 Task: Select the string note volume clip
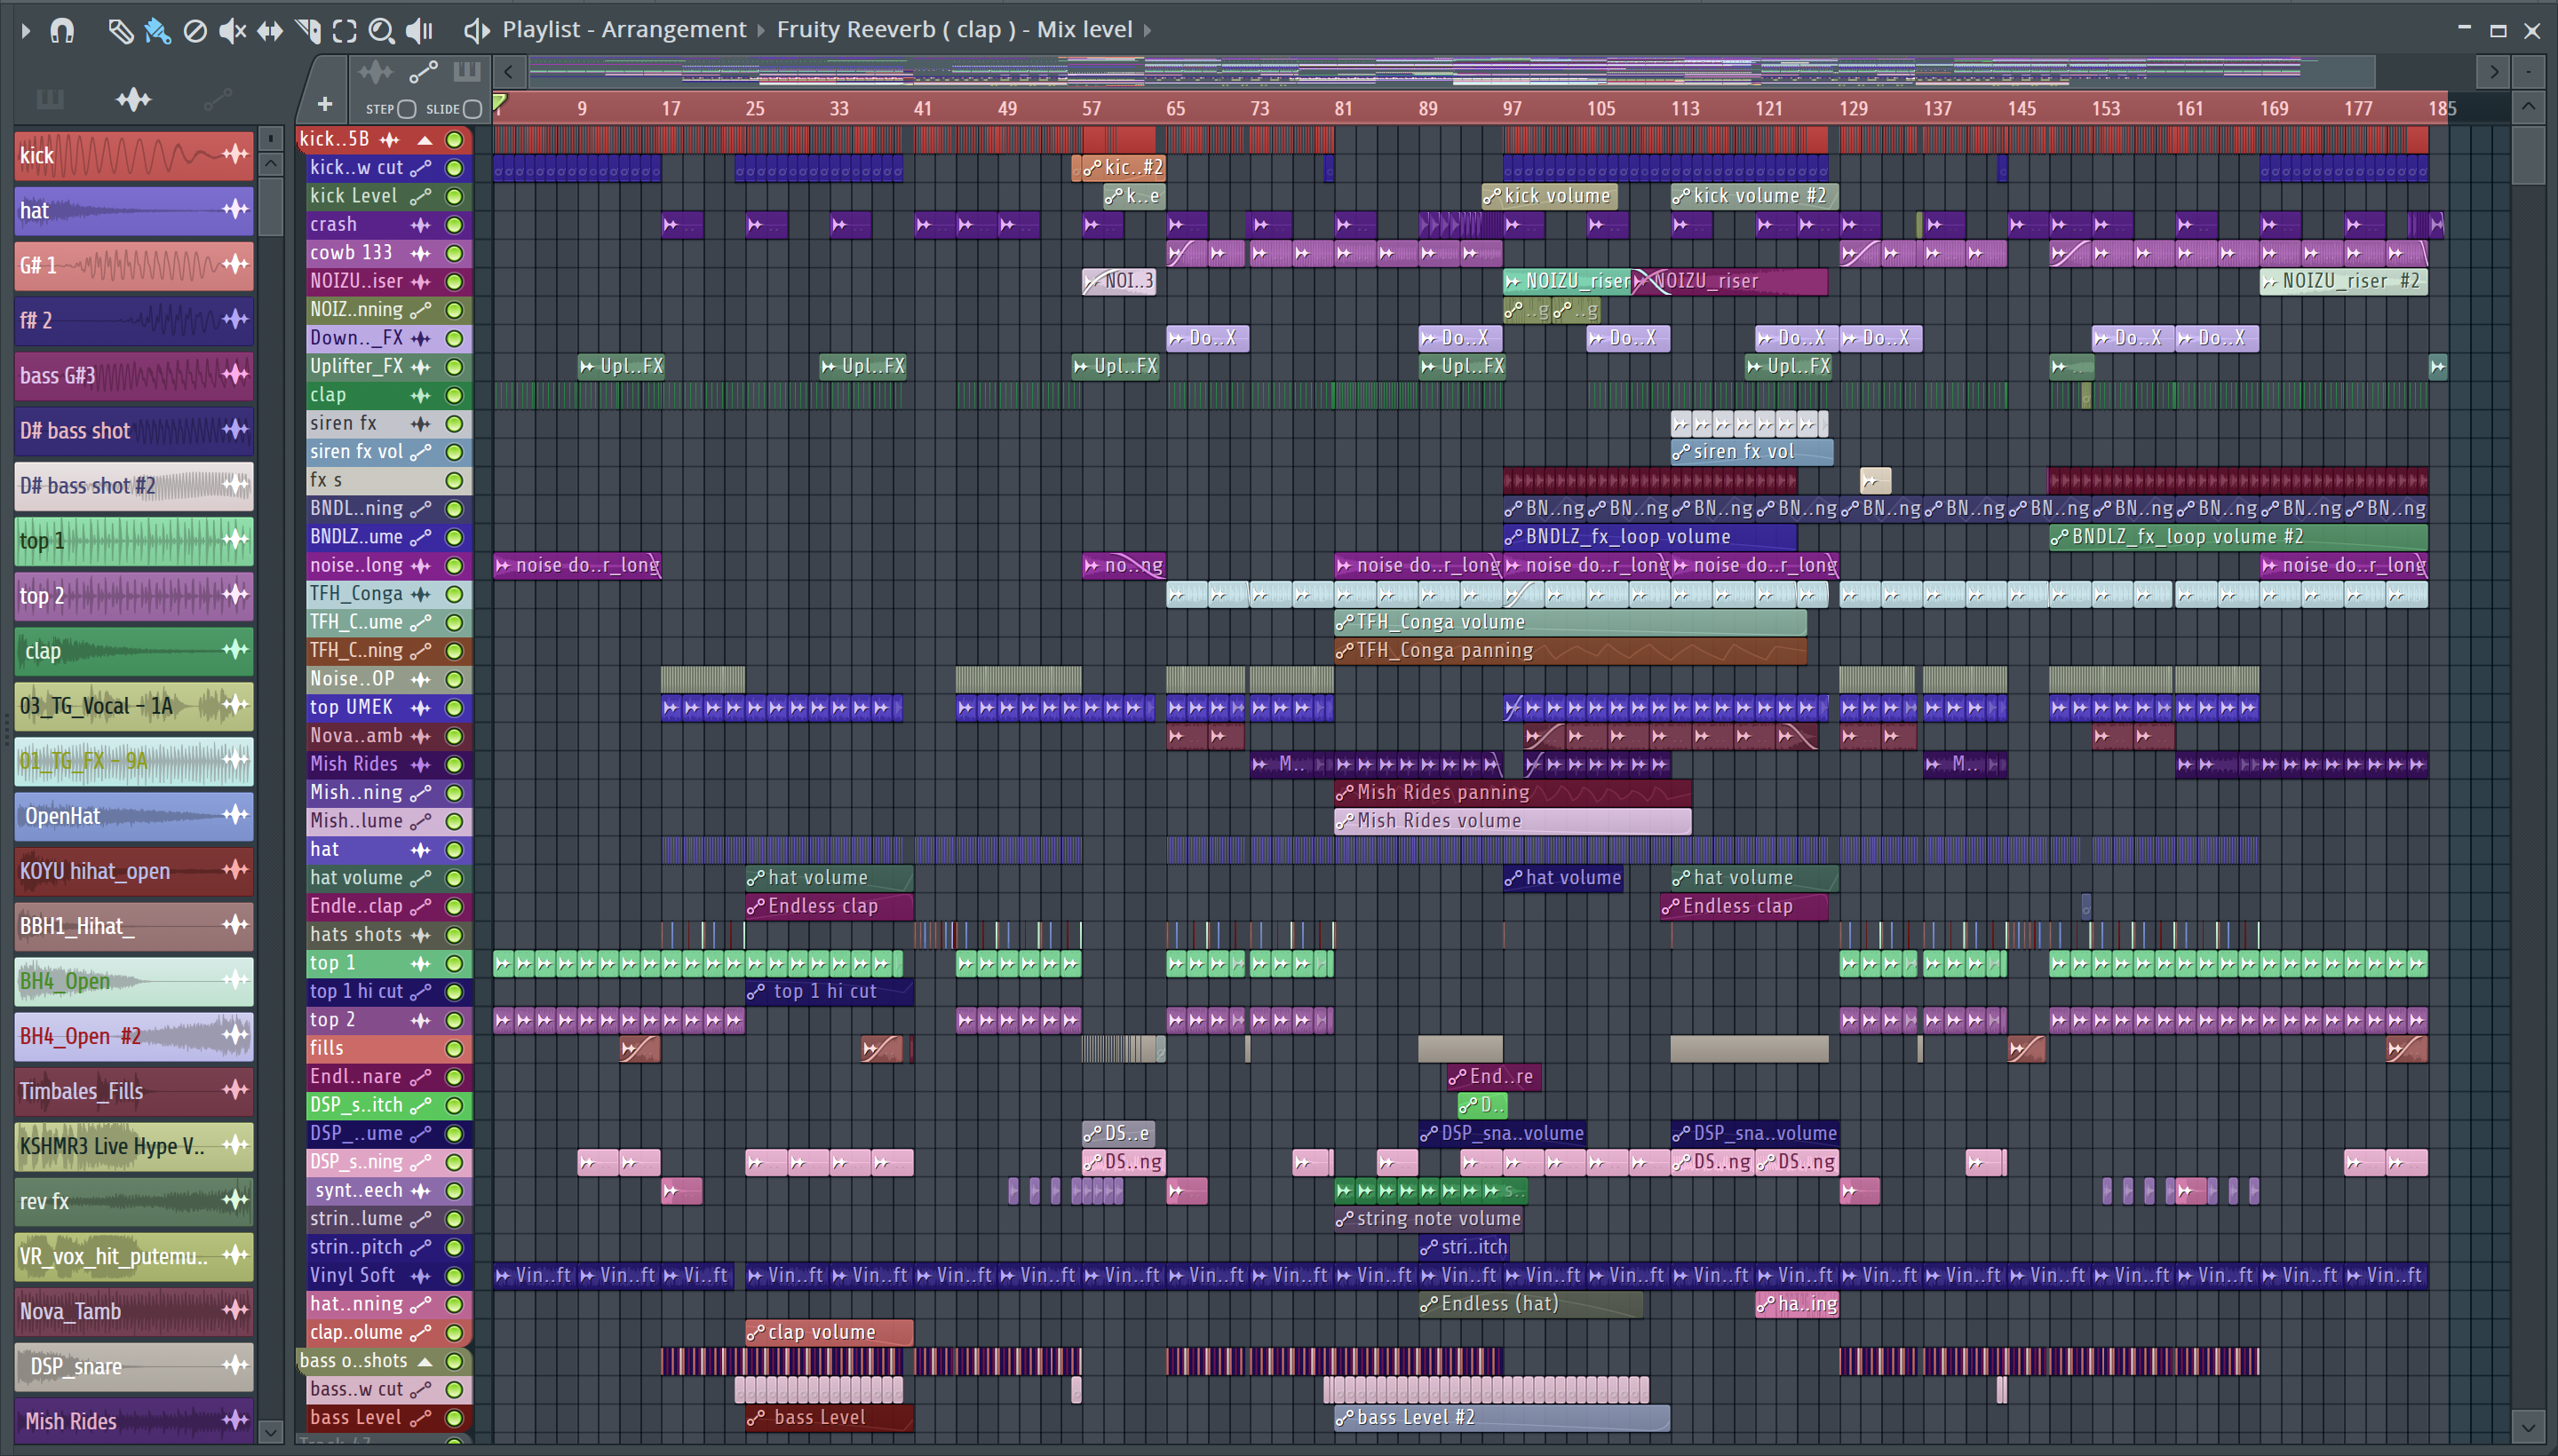click(x=1428, y=1219)
